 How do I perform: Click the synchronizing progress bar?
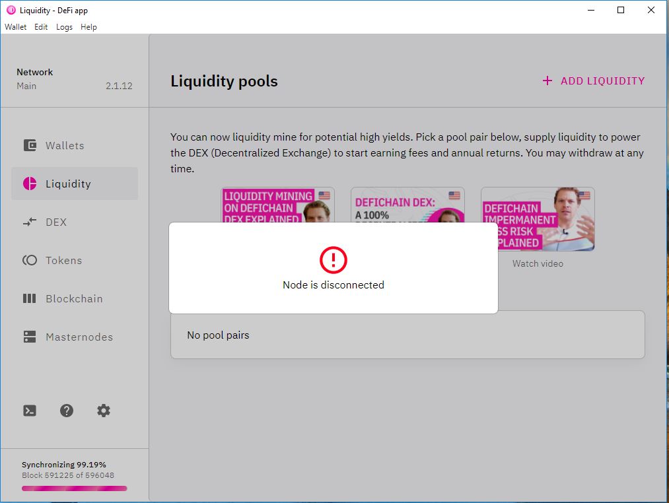74,488
